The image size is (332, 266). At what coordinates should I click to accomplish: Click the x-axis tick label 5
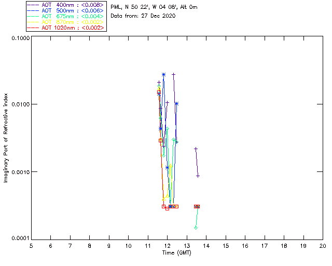[31, 246]
